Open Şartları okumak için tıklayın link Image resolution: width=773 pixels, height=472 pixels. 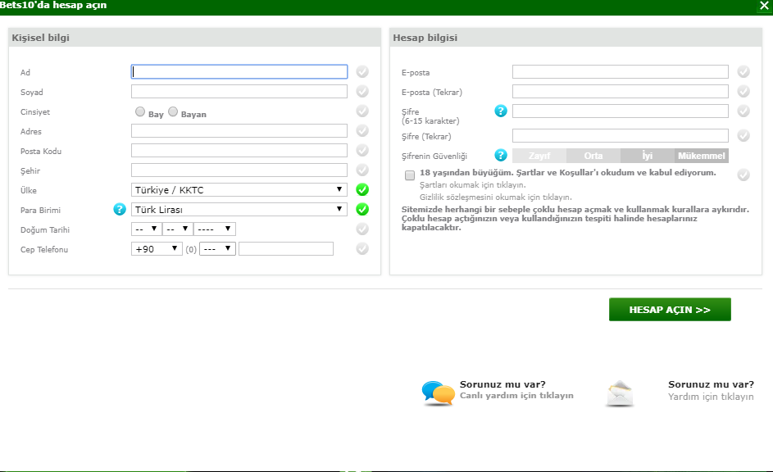tap(473, 185)
